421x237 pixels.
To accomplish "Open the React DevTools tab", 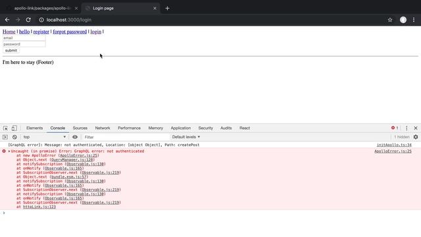I will click(245, 128).
